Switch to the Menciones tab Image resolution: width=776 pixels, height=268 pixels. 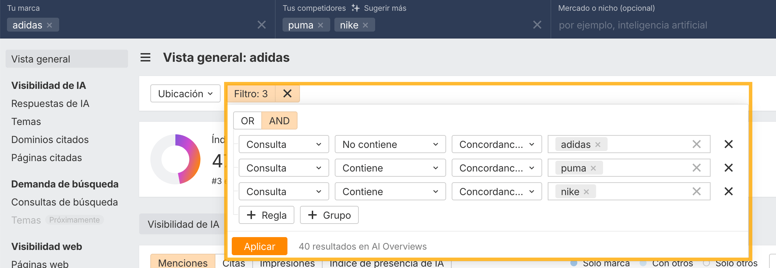(183, 263)
